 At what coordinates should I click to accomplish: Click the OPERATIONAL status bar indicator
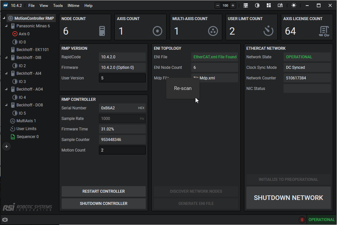322,220
